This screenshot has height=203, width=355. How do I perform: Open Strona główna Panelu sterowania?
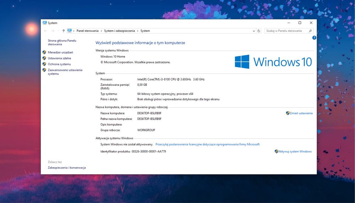point(62,43)
